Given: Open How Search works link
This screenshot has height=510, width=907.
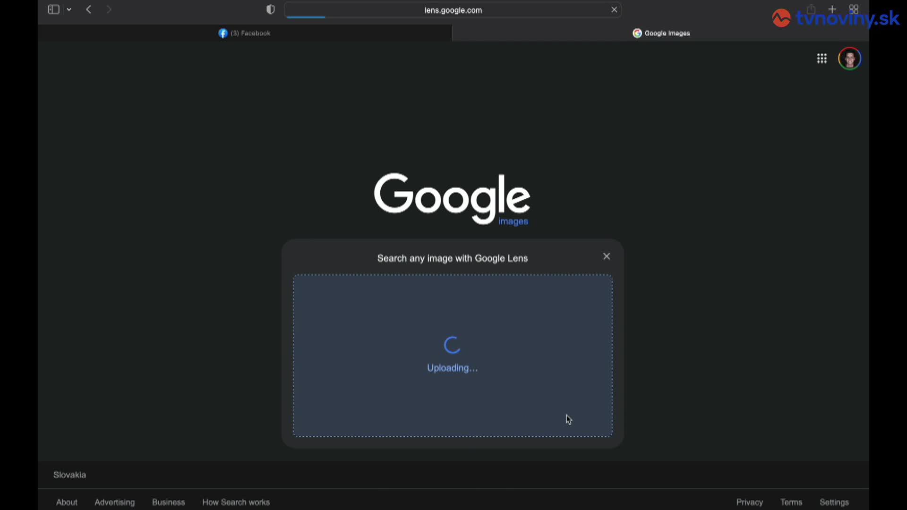Looking at the screenshot, I should click(x=236, y=502).
